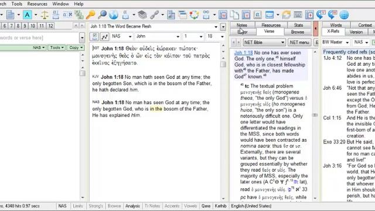Toggle Vowels in the status bar

click(190, 206)
